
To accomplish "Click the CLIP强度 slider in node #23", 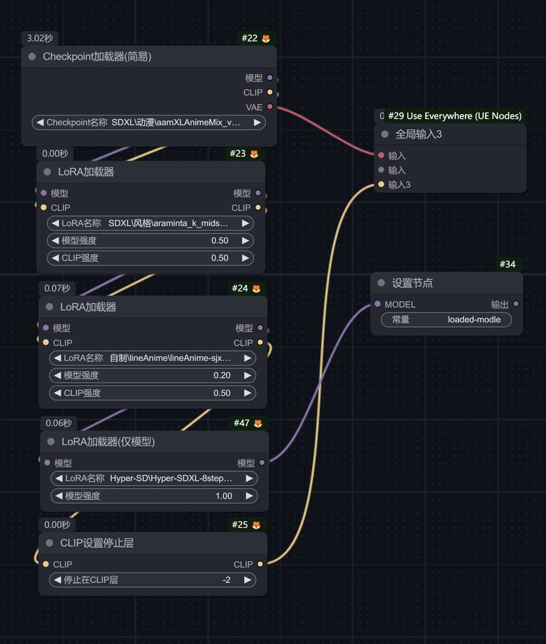I will click(150, 257).
